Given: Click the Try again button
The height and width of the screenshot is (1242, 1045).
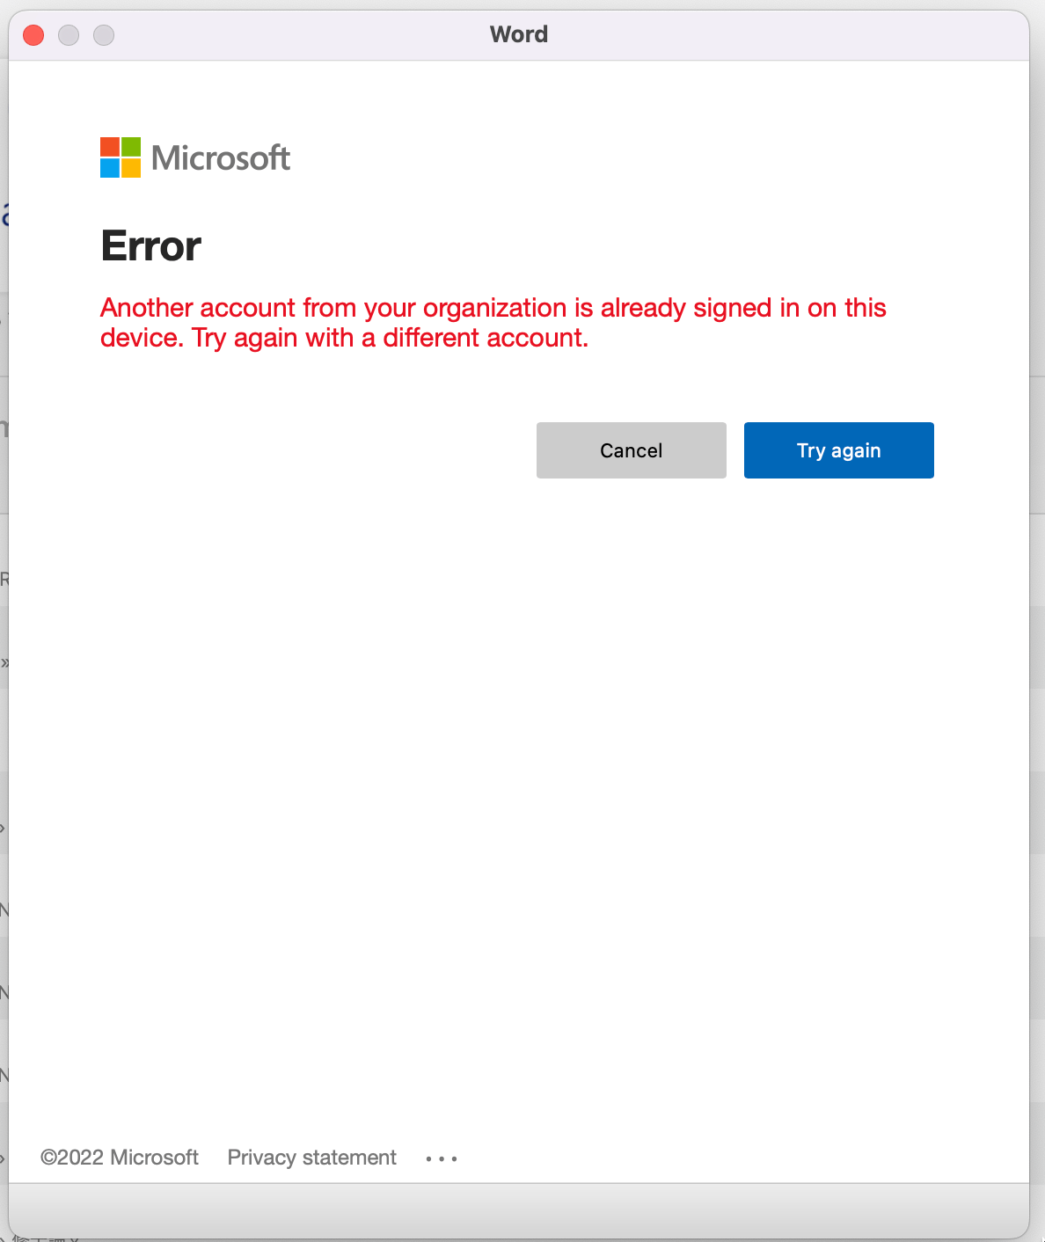Looking at the screenshot, I should tap(838, 449).
